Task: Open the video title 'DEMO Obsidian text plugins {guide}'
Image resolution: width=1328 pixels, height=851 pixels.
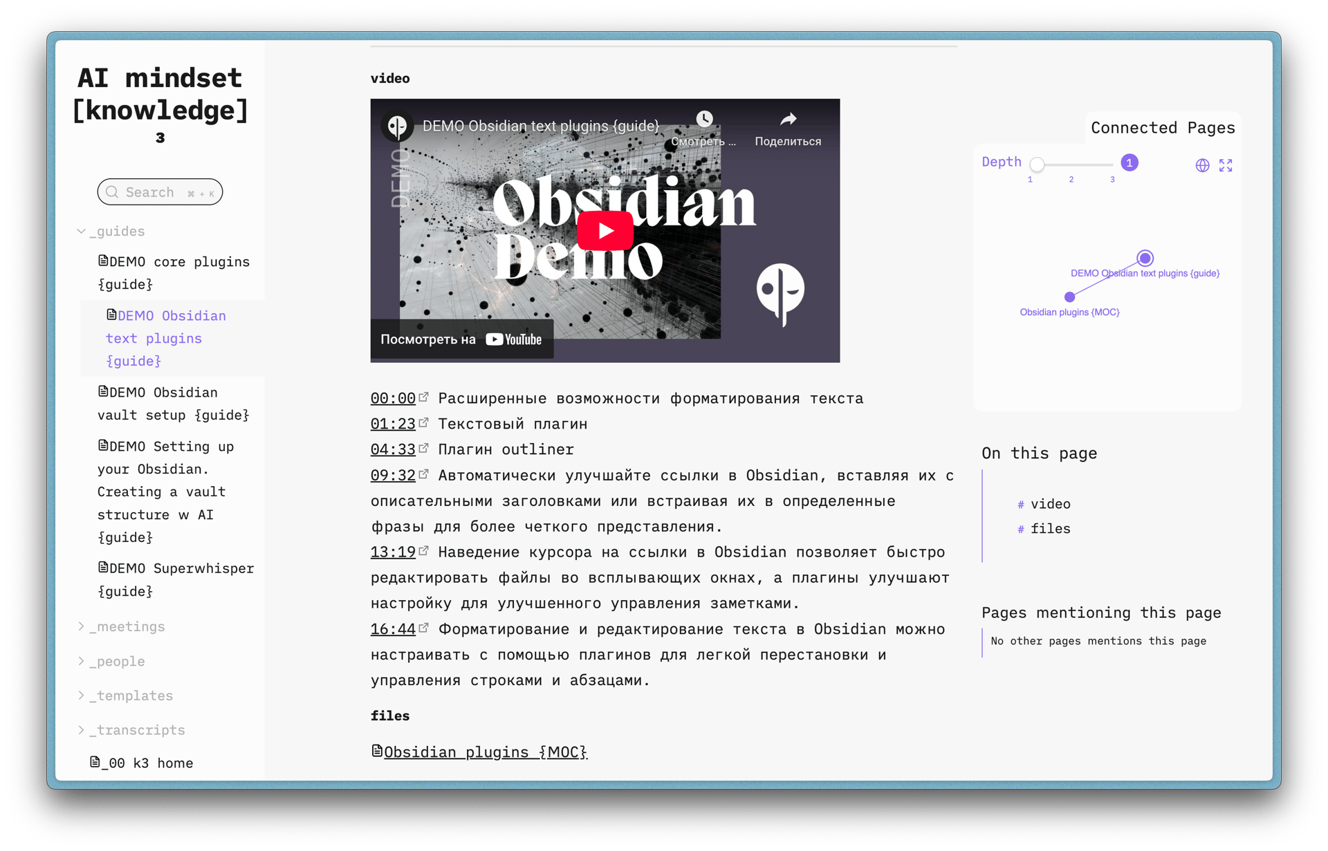Action: [540, 126]
